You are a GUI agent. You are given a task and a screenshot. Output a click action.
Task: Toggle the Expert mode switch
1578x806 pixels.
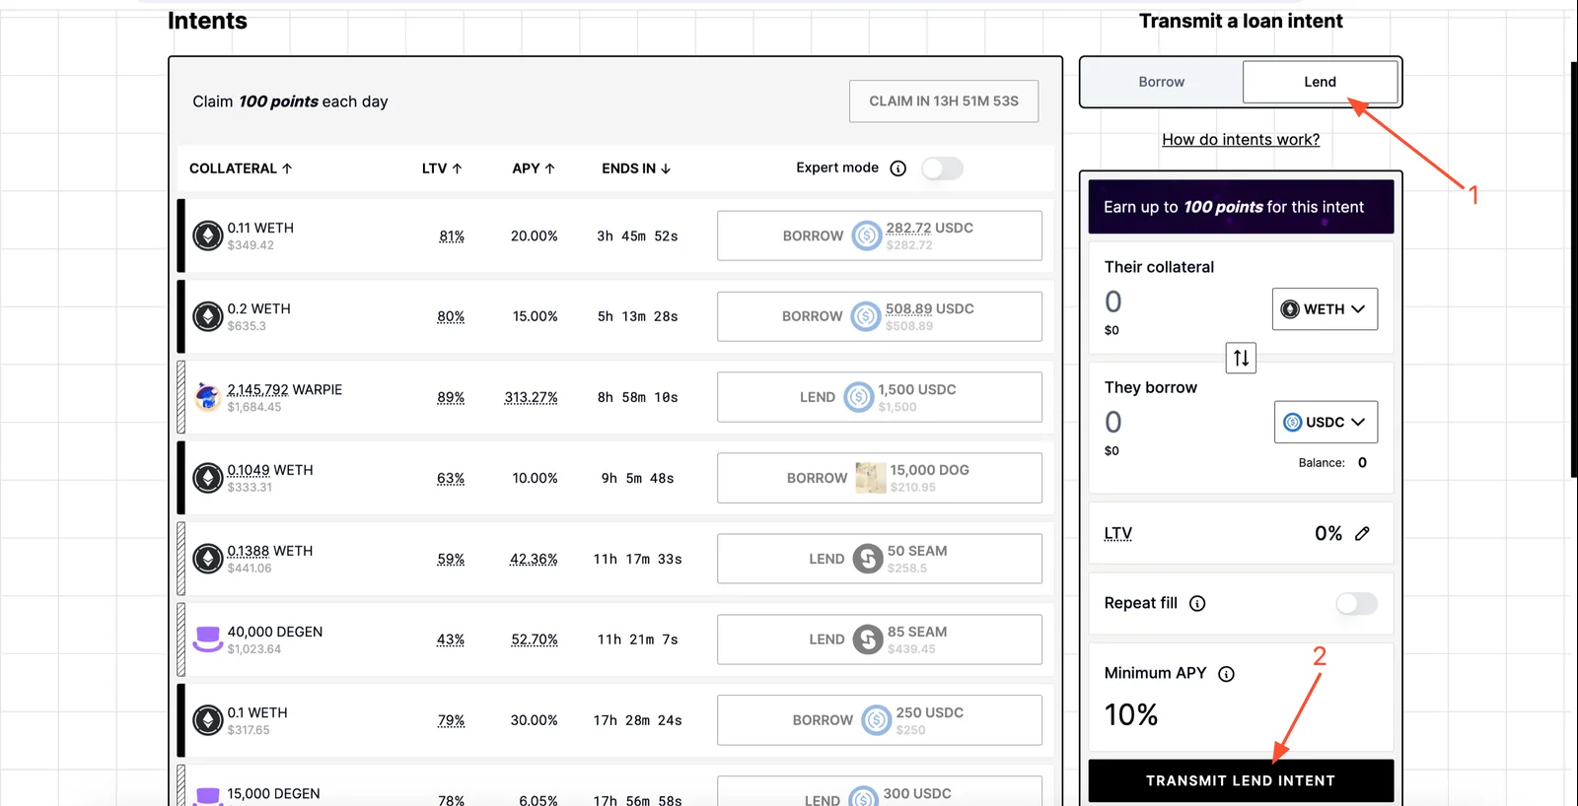click(x=942, y=168)
